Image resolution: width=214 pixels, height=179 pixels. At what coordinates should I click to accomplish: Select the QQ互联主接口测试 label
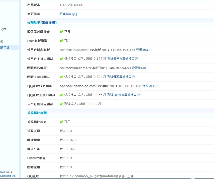[41, 95]
